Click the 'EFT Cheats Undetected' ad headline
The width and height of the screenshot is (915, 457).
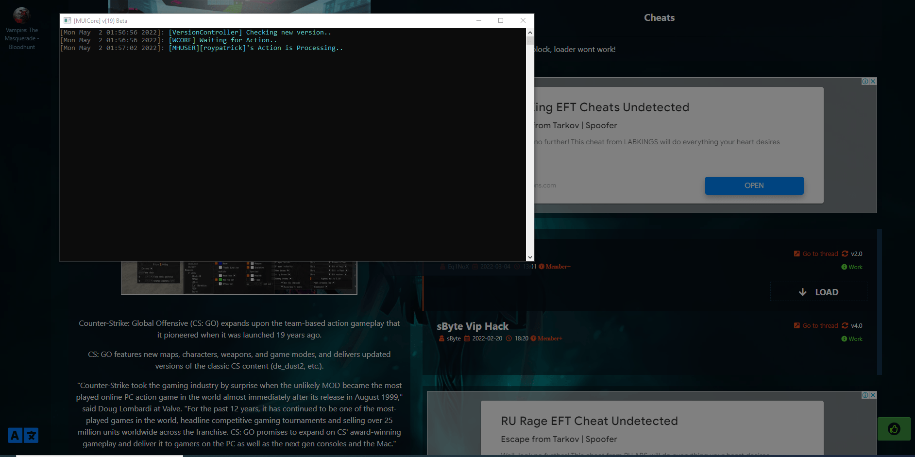[x=612, y=107]
